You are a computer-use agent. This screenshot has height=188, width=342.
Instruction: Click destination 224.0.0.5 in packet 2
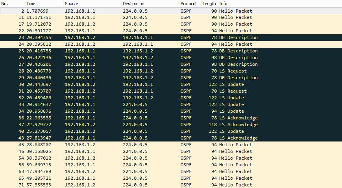pyautogui.click(x=135, y=11)
